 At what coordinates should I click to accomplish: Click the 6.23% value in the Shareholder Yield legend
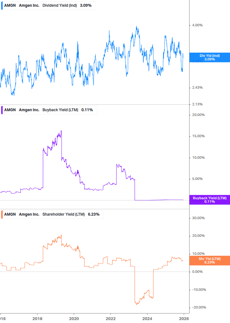[x=94, y=214]
